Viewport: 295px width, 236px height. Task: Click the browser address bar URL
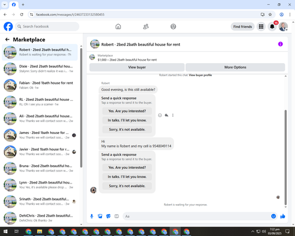70,15
